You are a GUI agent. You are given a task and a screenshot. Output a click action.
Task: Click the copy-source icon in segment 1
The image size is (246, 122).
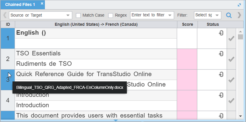221,33
